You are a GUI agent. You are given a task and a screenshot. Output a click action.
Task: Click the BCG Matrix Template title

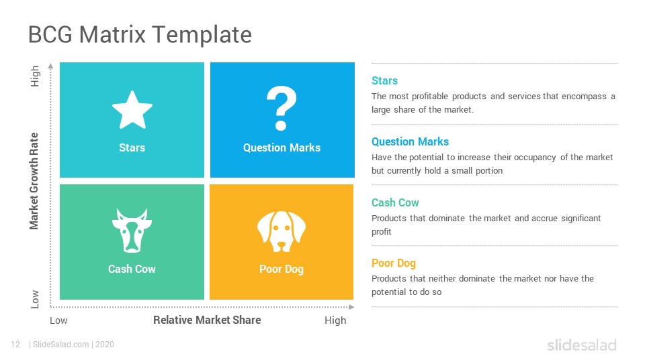[x=140, y=34]
